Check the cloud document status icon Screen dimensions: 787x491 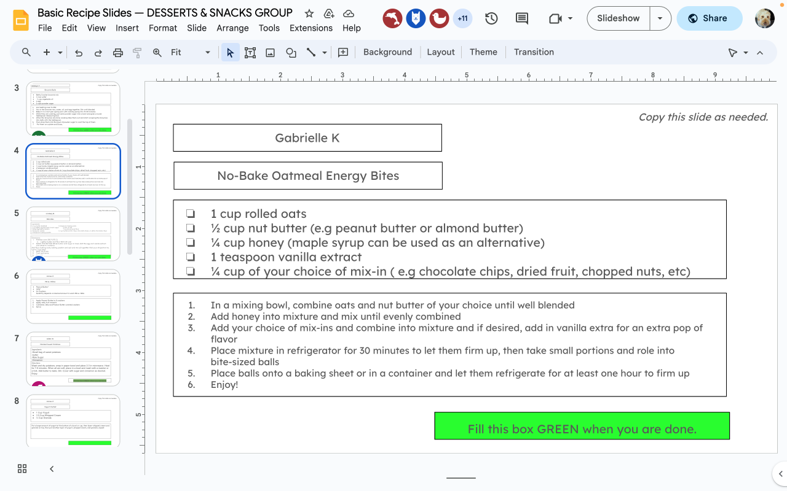click(x=349, y=14)
